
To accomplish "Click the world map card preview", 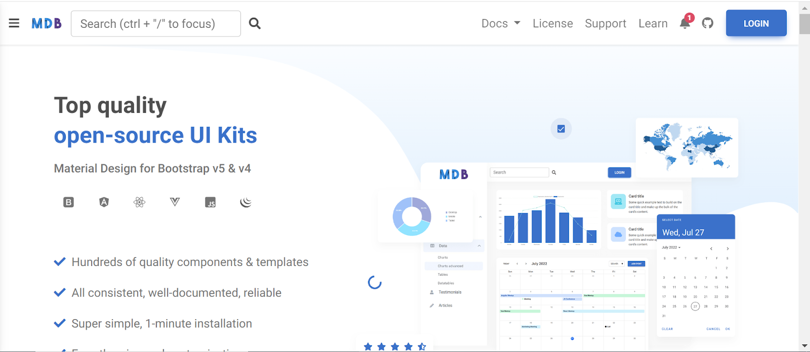I will 687,148.
